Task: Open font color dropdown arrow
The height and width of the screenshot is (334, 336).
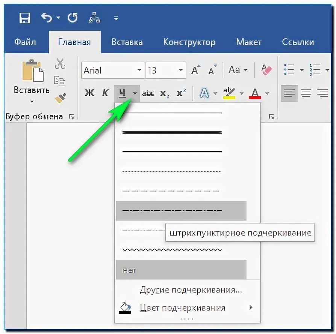Action: click(x=267, y=93)
